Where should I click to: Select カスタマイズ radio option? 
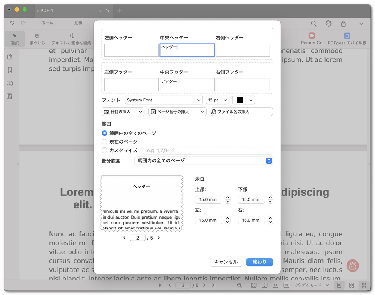(104, 150)
